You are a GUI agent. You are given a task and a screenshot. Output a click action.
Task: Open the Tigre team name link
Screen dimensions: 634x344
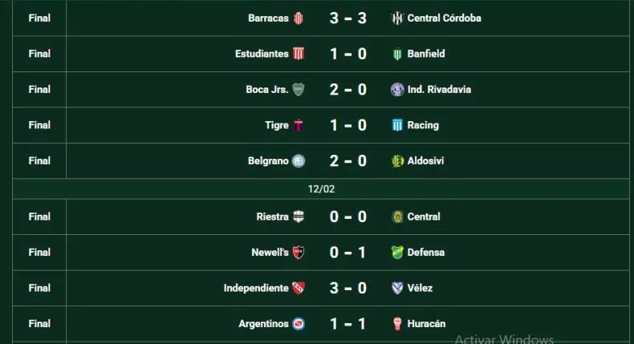[x=277, y=125]
